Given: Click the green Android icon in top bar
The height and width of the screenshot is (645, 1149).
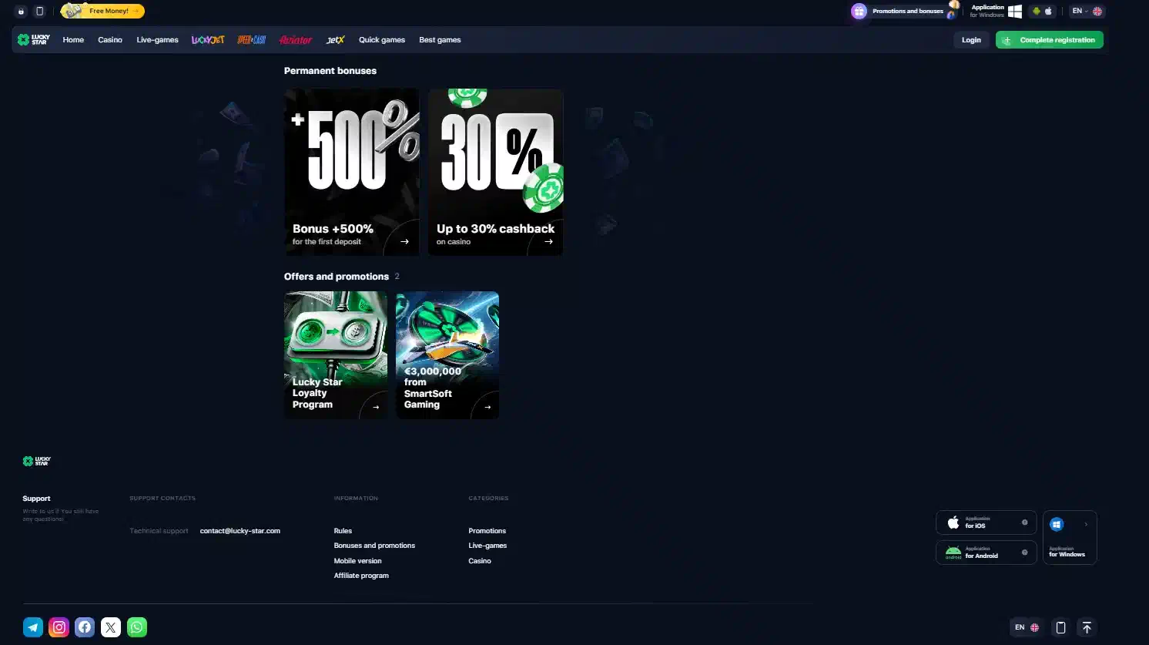Looking at the screenshot, I should tap(1037, 12).
